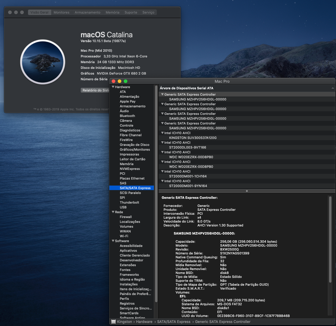Open the Serviço tab
Viewport: 336px width, 326px height.
pyautogui.click(x=148, y=12)
